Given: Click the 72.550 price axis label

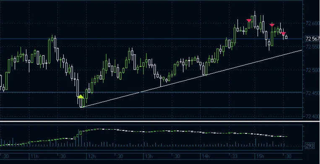Looking at the screenshot, I should click(x=312, y=47).
